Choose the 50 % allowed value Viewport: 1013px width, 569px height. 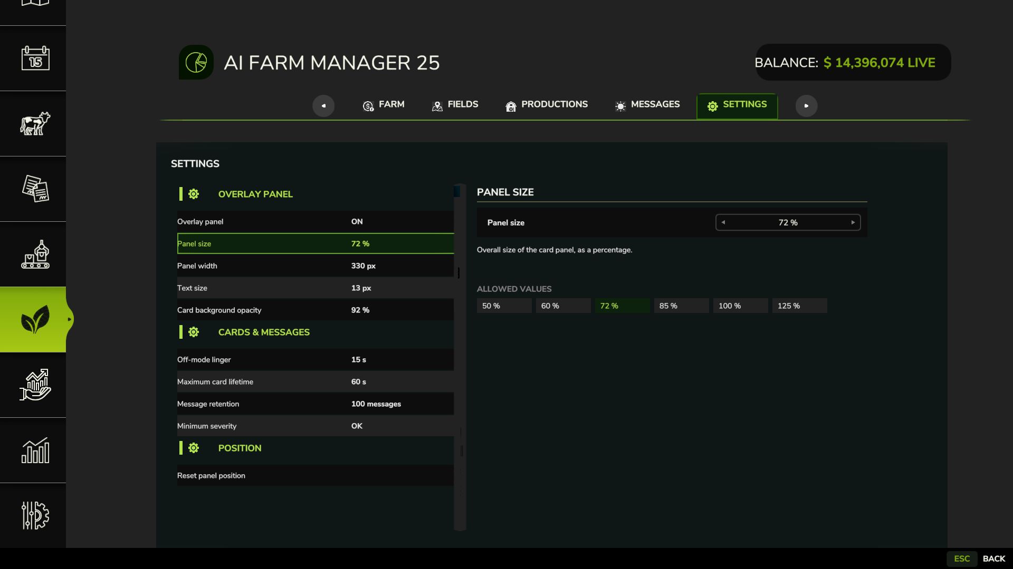tap(504, 306)
